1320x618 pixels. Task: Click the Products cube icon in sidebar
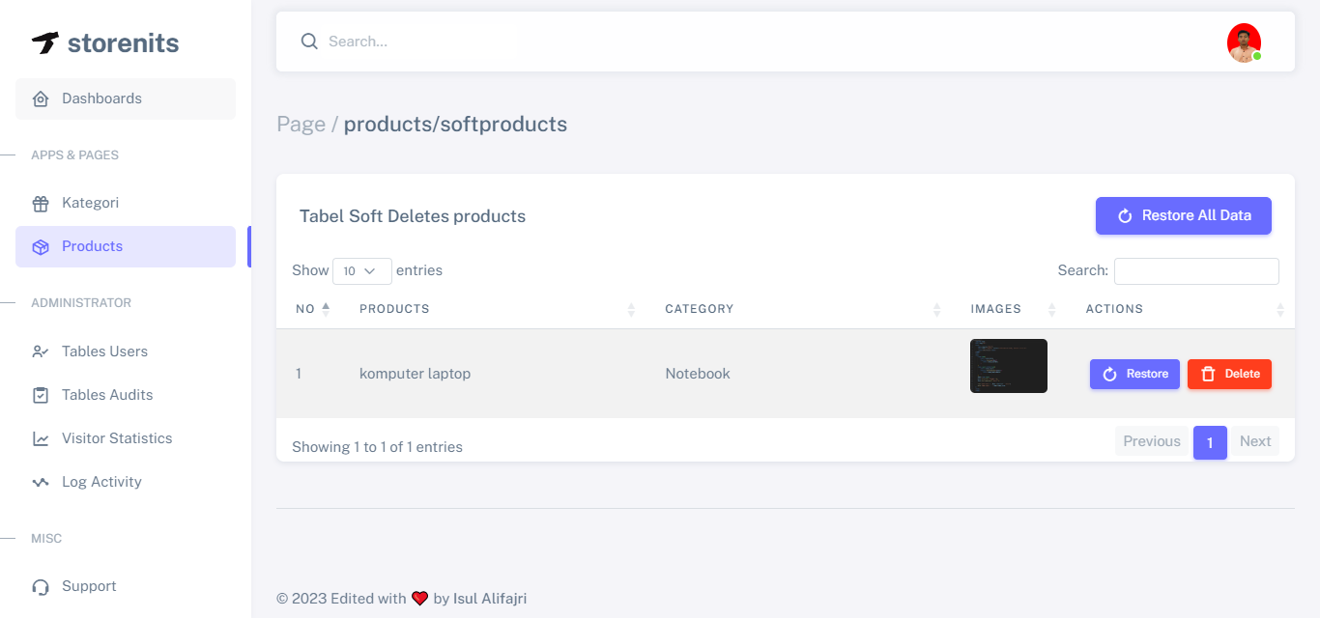(41, 247)
